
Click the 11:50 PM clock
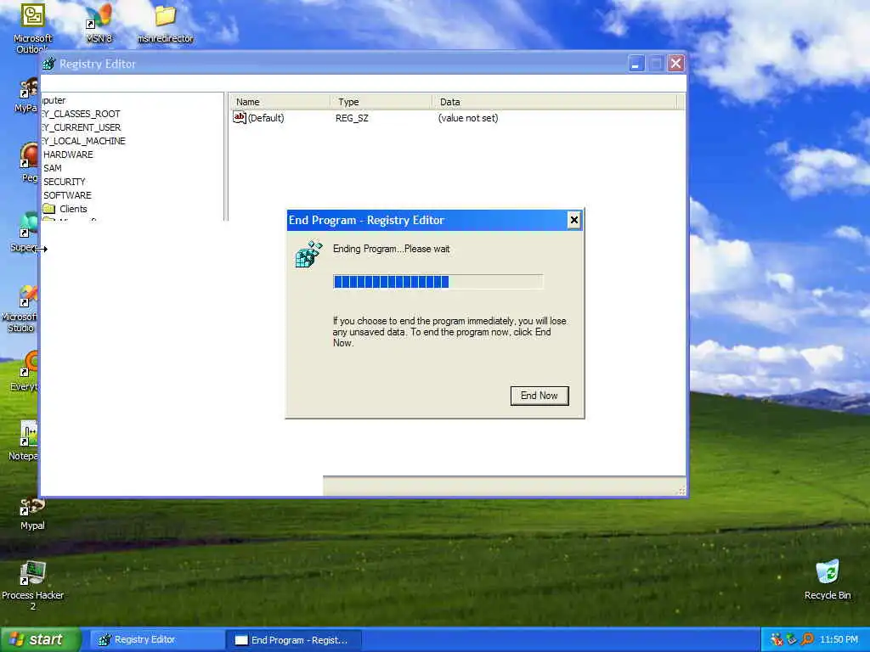click(839, 640)
